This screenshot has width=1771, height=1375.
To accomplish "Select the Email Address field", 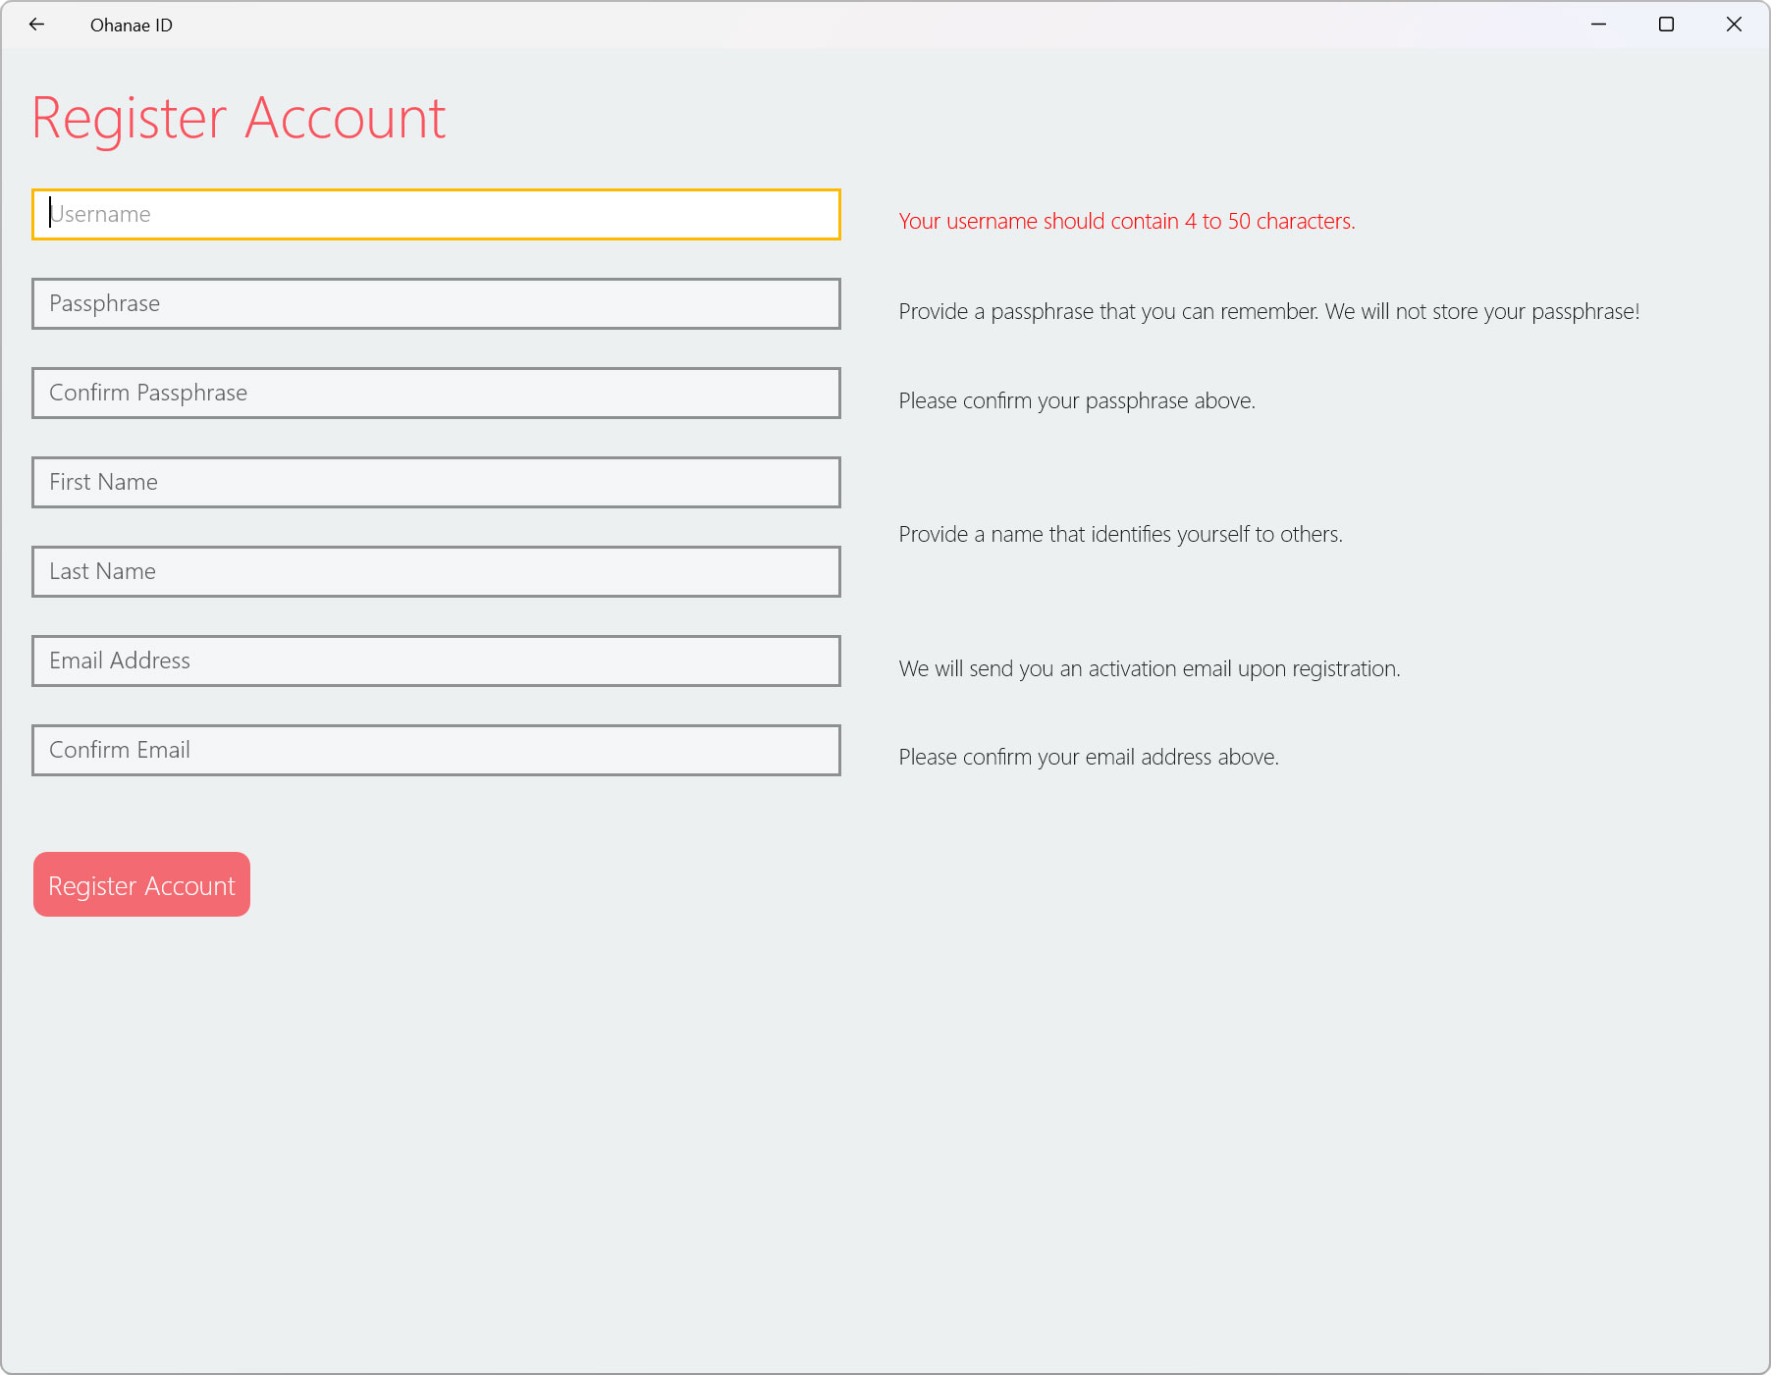I will coord(436,661).
